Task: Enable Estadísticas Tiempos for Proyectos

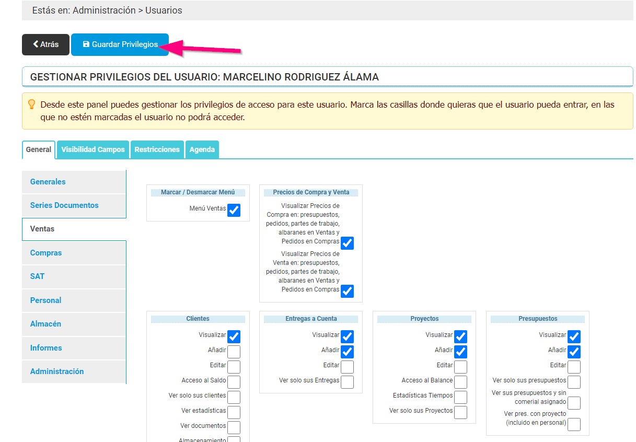Action: 460,397
